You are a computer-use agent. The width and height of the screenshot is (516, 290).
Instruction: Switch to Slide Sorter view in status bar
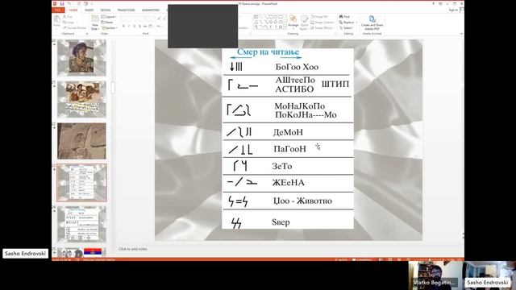coord(390,259)
